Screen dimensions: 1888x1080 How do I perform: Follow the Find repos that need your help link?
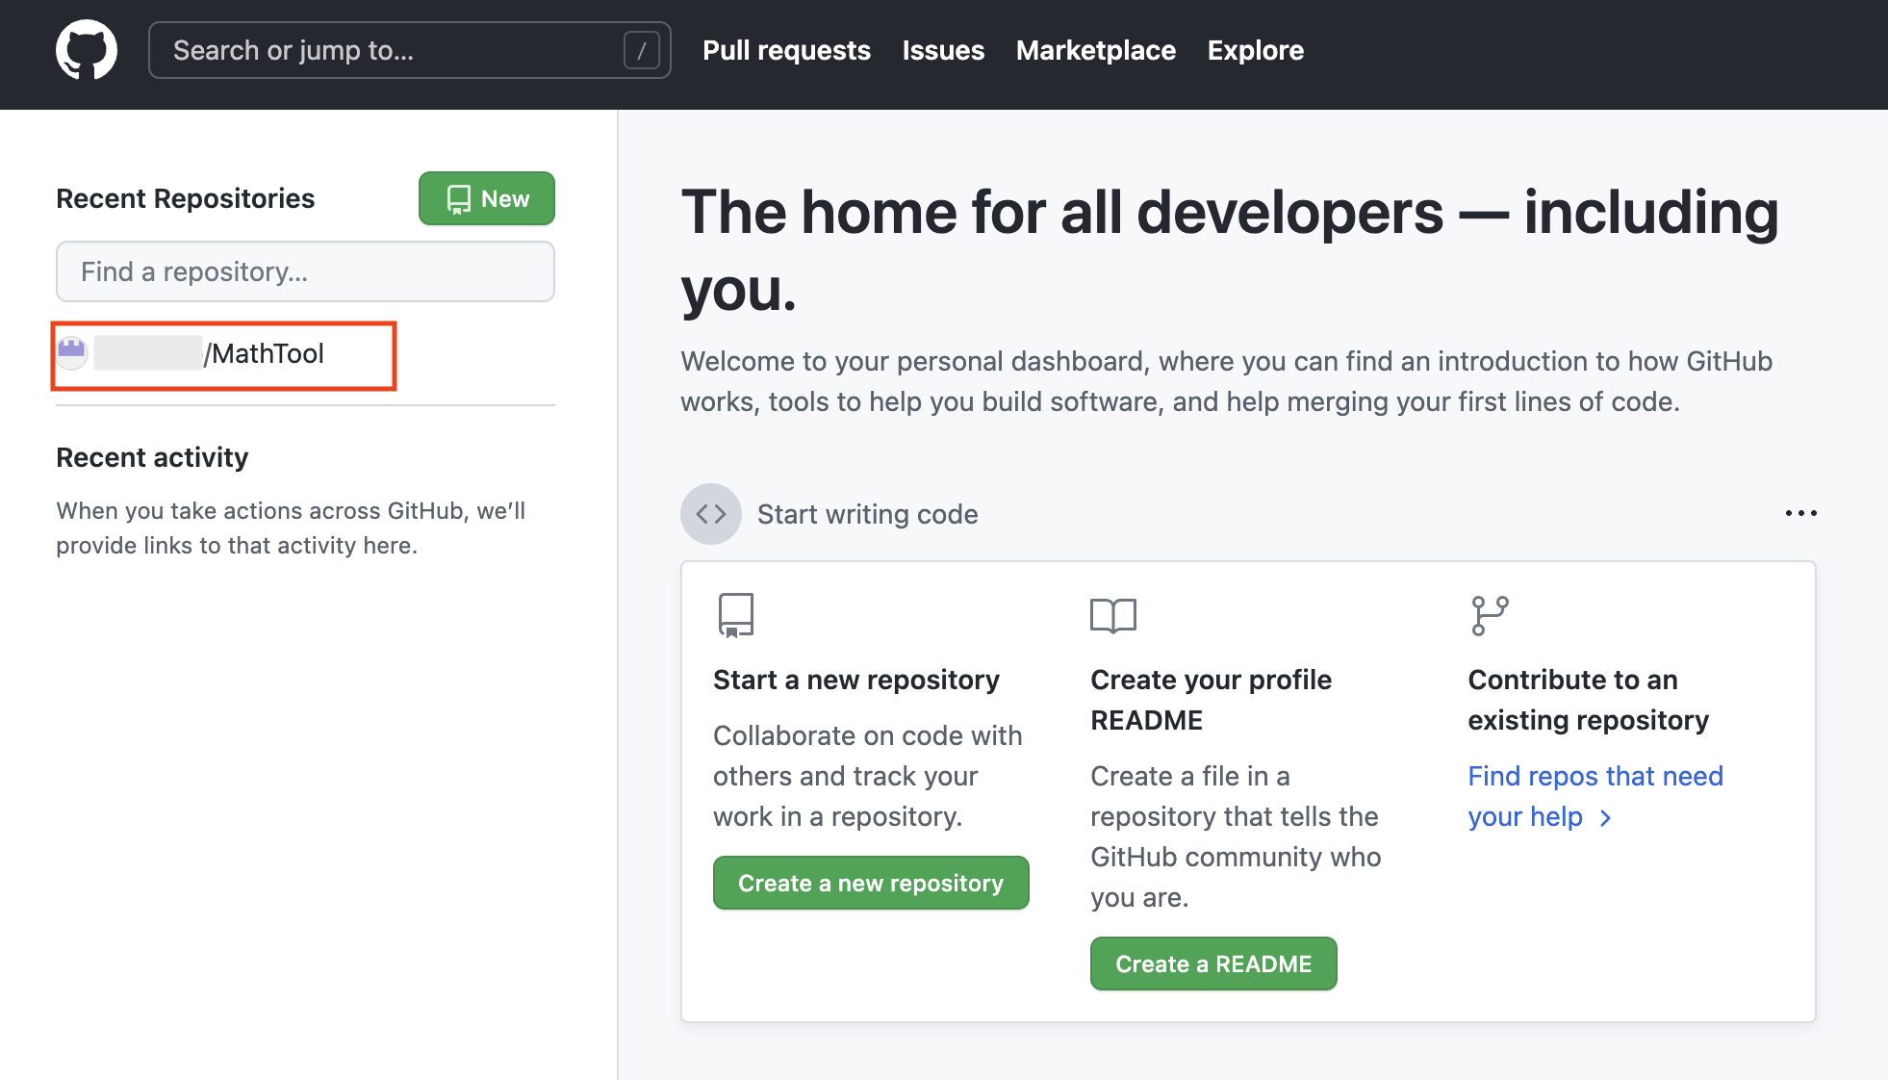1595,776
